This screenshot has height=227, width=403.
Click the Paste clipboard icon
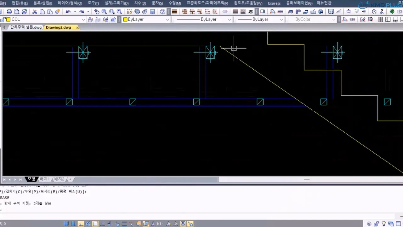click(50, 12)
